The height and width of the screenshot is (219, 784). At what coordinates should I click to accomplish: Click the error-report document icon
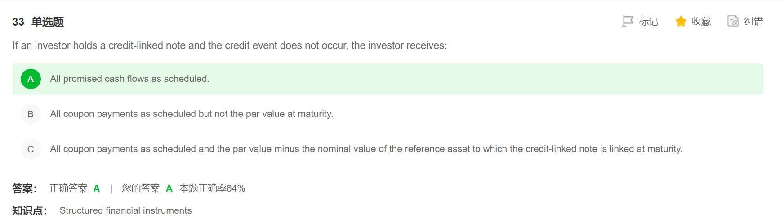coord(733,21)
